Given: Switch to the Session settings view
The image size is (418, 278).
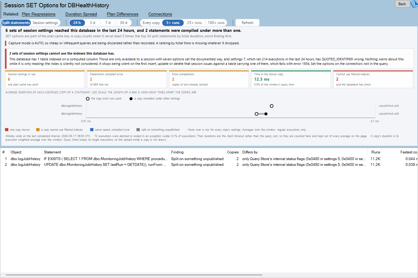Looking at the screenshot, I should [45, 23].
